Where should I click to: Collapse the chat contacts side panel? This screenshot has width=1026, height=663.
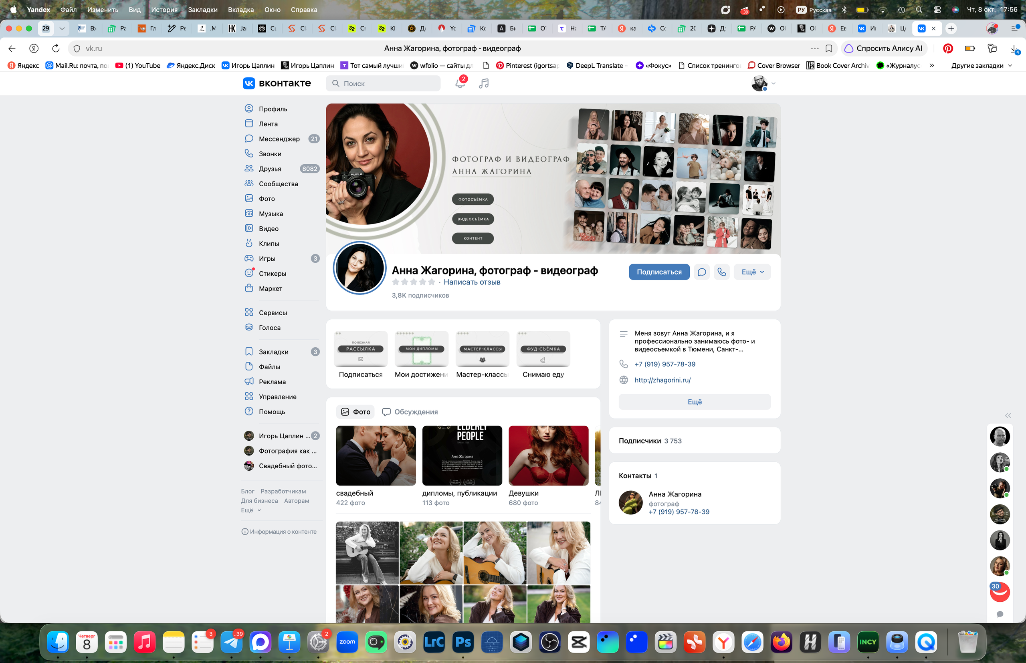pyautogui.click(x=1008, y=416)
